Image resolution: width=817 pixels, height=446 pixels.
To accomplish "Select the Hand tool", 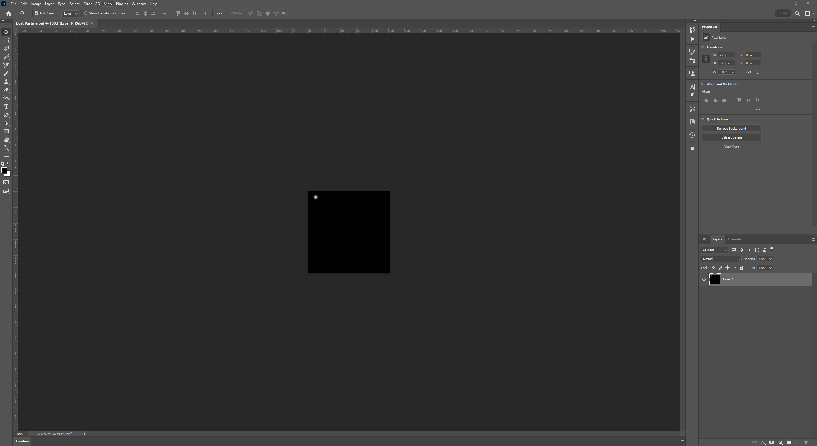I will click(x=5, y=139).
